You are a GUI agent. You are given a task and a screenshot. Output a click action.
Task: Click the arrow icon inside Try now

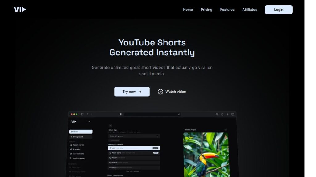pos(140,92)
